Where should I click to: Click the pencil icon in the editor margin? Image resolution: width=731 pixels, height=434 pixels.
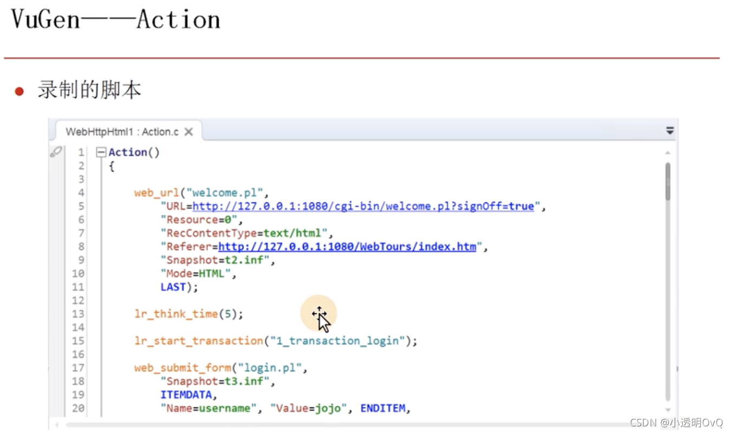[56, 152]
